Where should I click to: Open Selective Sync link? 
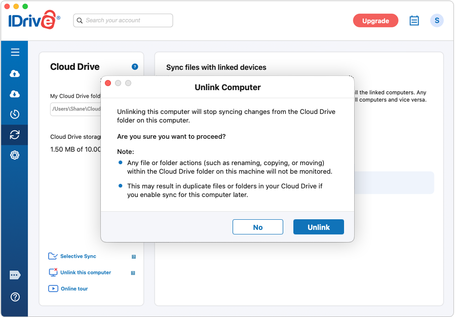click(78, 256)
